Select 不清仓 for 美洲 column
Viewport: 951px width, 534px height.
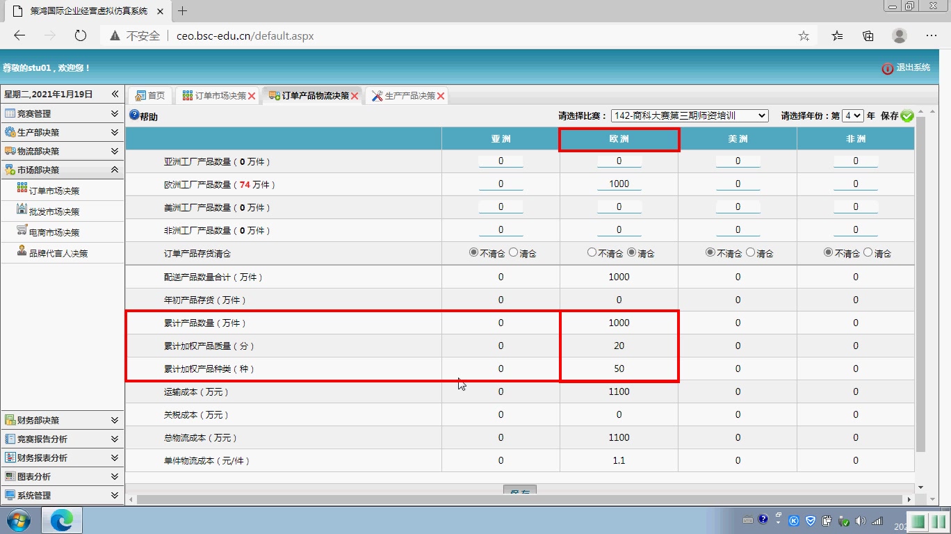pyautogui.click(x=710, y=253)
